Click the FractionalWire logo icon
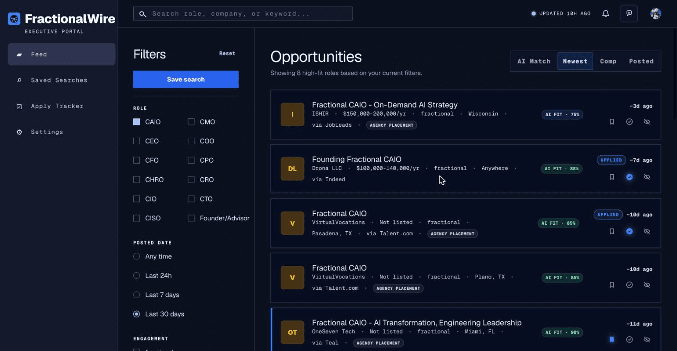This screenshot has height=351, width=677. [x=14, y=19]
